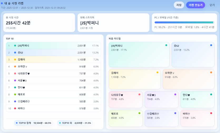Click the 김채이 row ranked third

(x=53, y=60)
